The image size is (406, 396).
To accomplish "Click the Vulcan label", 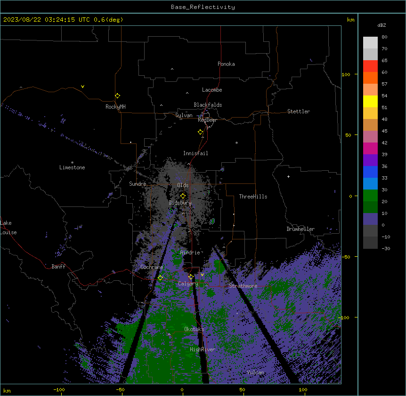I will tap(256, 372).
